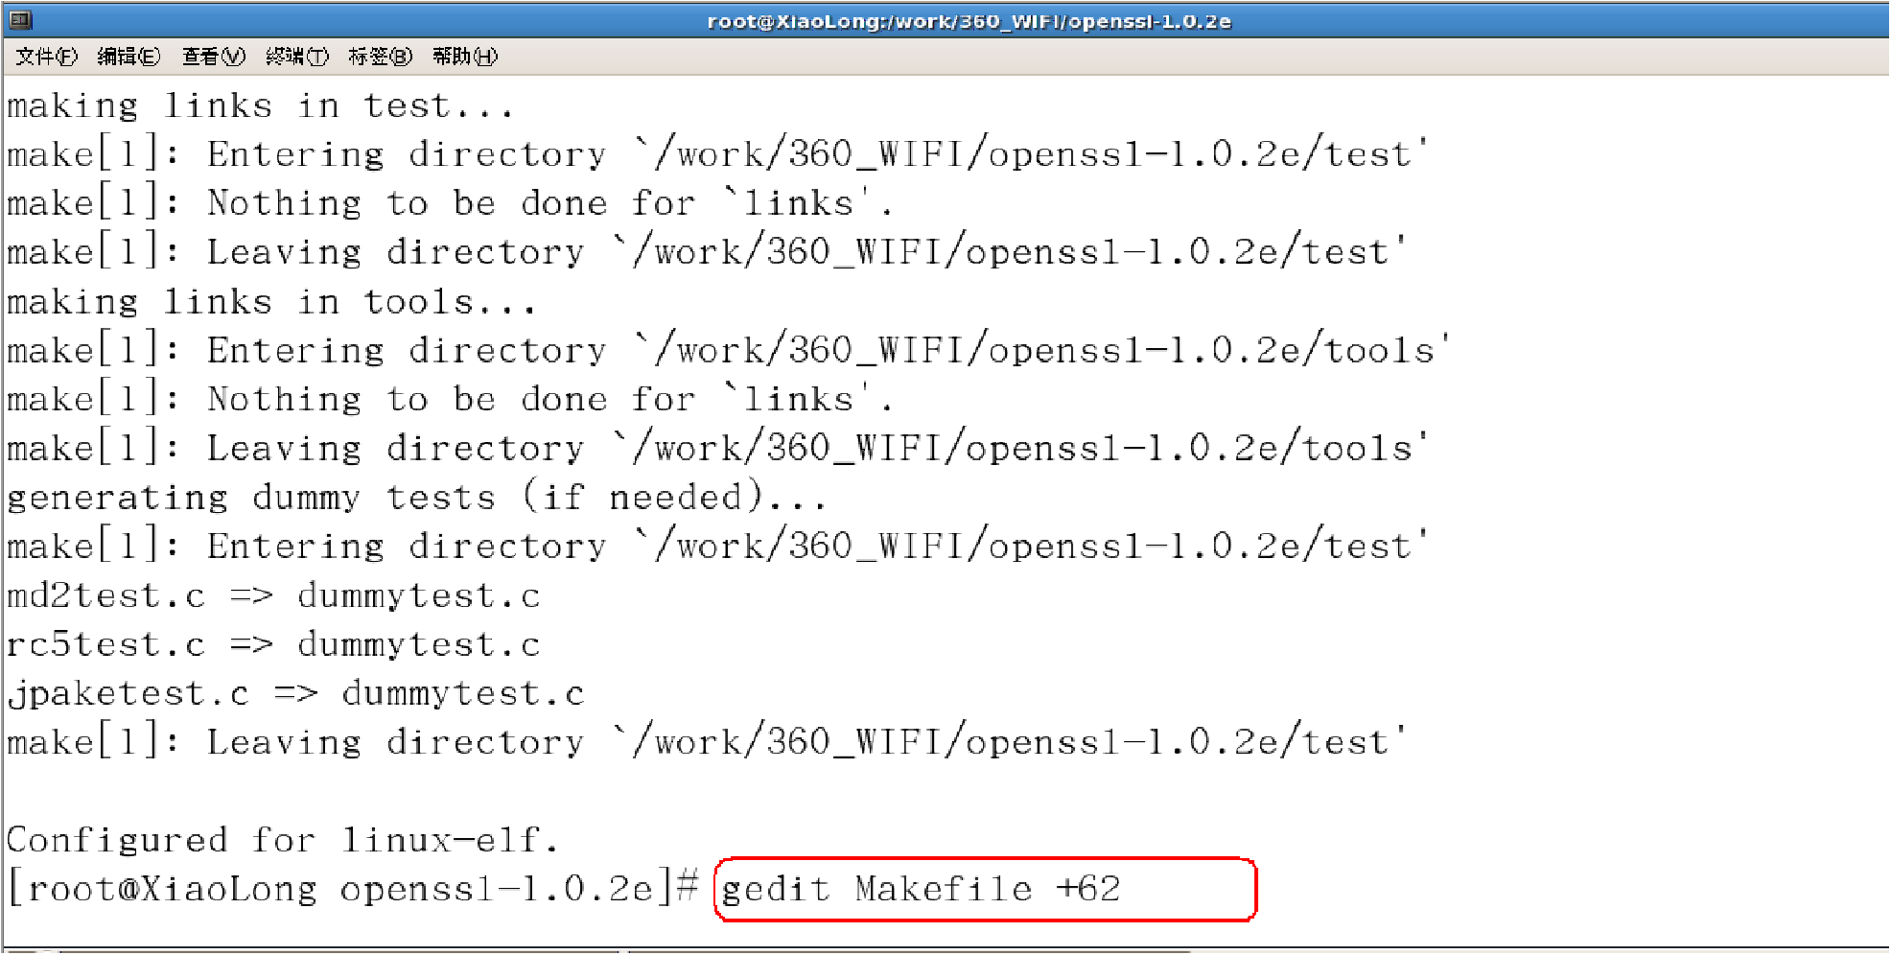Open the 终端(T) menu
The image size is (1891, 955).
tap(297, 57)
